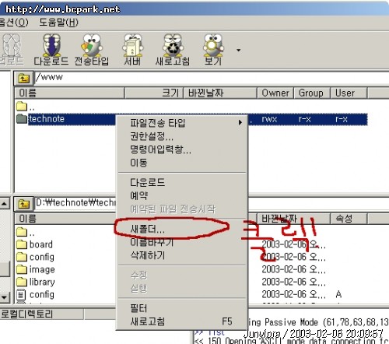The width and height of the screenshot is (389, 344).
Task: Click the 새로고침 toolbar icon
Action: [x=173, y=50]
